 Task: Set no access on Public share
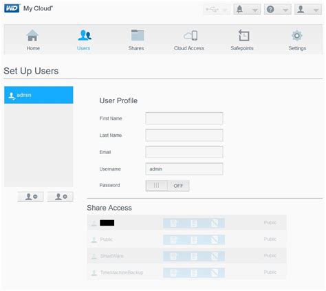click(x=215, y=240)
